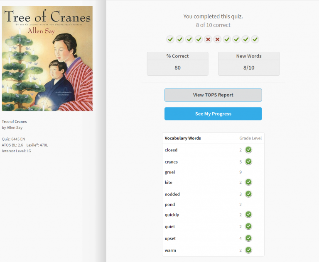Viewport: 319px width, 262px height.
Task: Select the first red X result icon
Action: point(208,39)
